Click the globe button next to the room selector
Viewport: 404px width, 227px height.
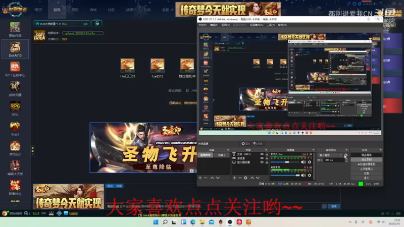click(97, 24)
